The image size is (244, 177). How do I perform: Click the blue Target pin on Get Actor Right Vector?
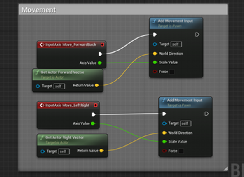42,151
